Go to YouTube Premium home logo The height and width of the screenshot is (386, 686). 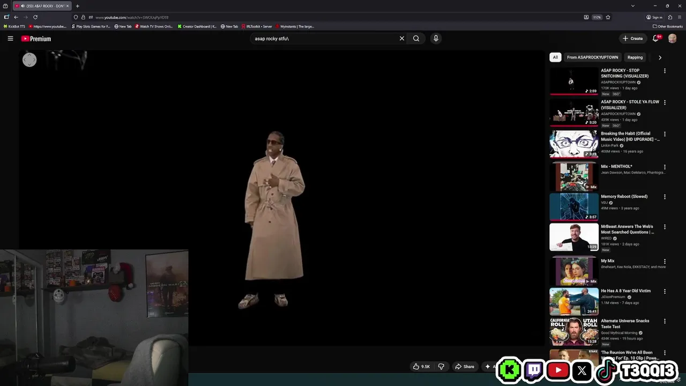tap(36, 39)
